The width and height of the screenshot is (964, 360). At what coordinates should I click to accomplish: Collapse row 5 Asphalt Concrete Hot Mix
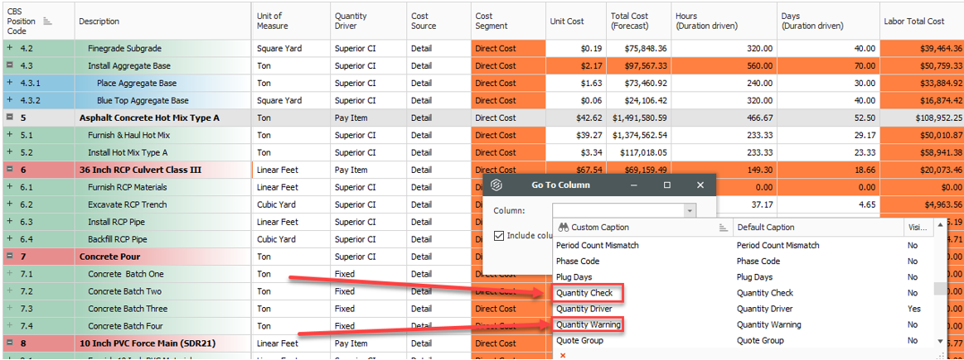click(x=10, y=118)
